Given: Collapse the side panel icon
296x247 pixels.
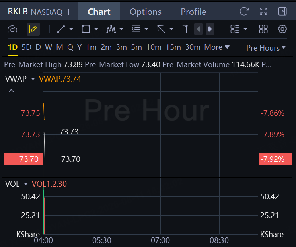Looking at the screenshot, I should click(282, 11).
